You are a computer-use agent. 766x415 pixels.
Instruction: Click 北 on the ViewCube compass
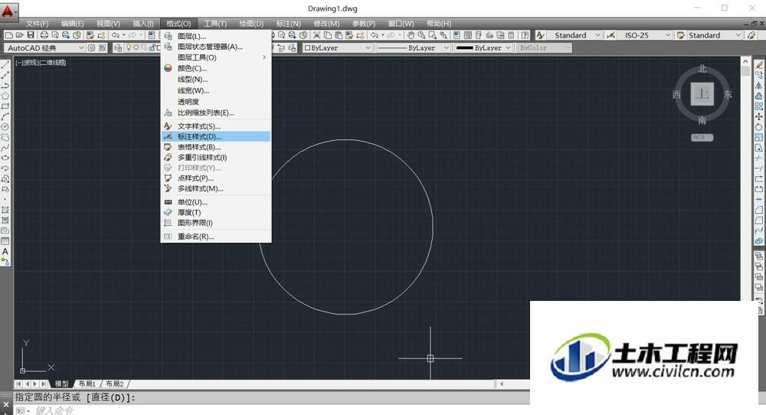point(702,69)
